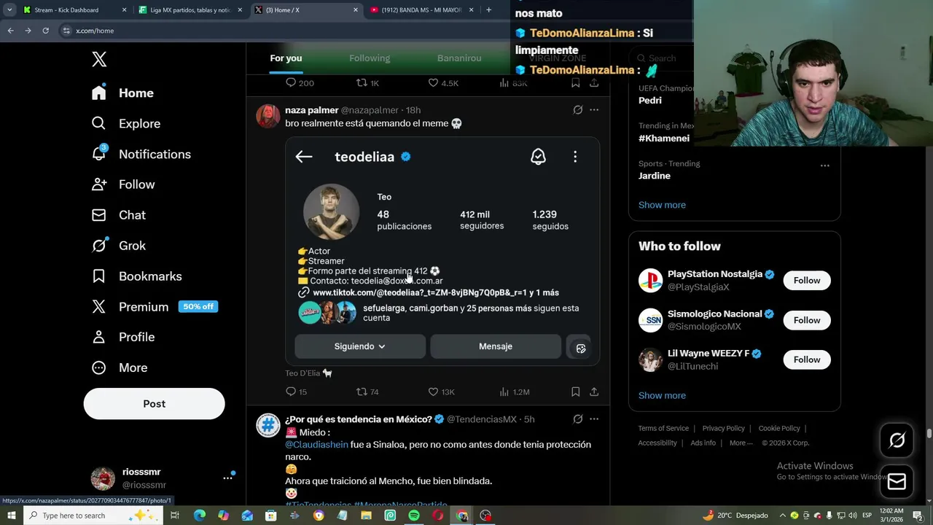The height and width of the screenshot is (525, 933).
Task: Click Windows taskbar search box
Action: point(93,516)
